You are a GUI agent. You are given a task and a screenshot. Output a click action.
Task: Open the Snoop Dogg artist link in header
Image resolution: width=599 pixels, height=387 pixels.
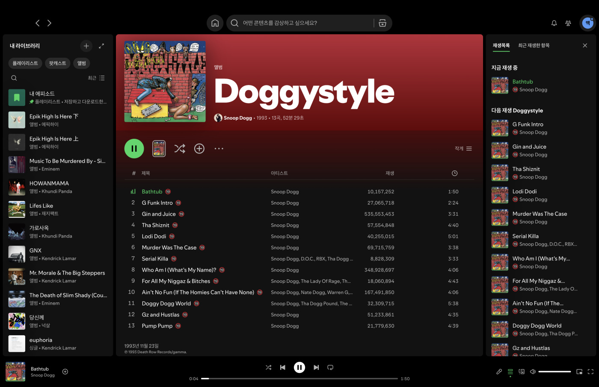pos(237,118)
